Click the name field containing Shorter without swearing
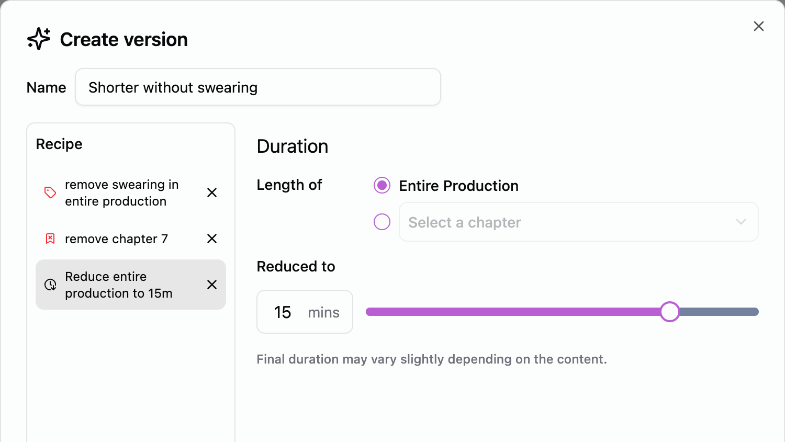 (257, 87)
